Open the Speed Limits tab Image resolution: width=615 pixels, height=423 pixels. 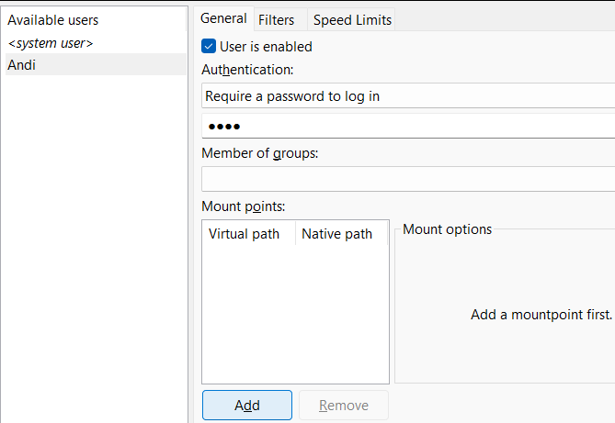pos(352,19)
